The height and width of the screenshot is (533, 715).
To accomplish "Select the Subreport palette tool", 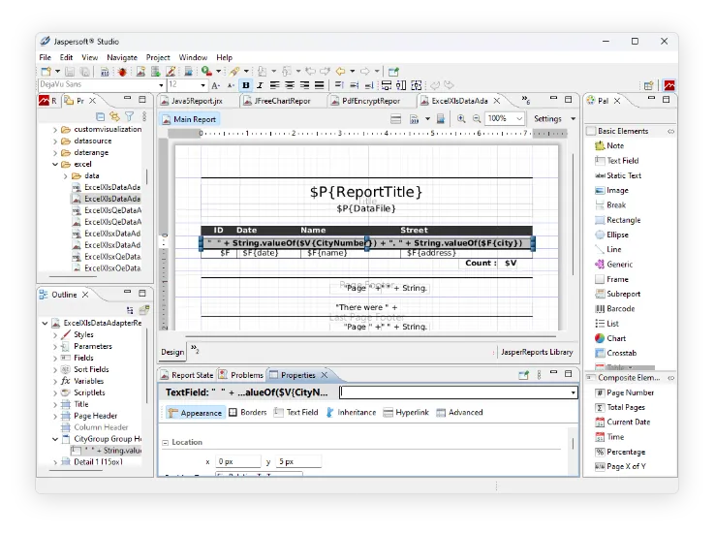I will [623, 294].
